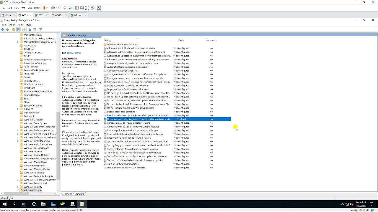Open the dropdown arrow beside the pause button

[47, 8]
